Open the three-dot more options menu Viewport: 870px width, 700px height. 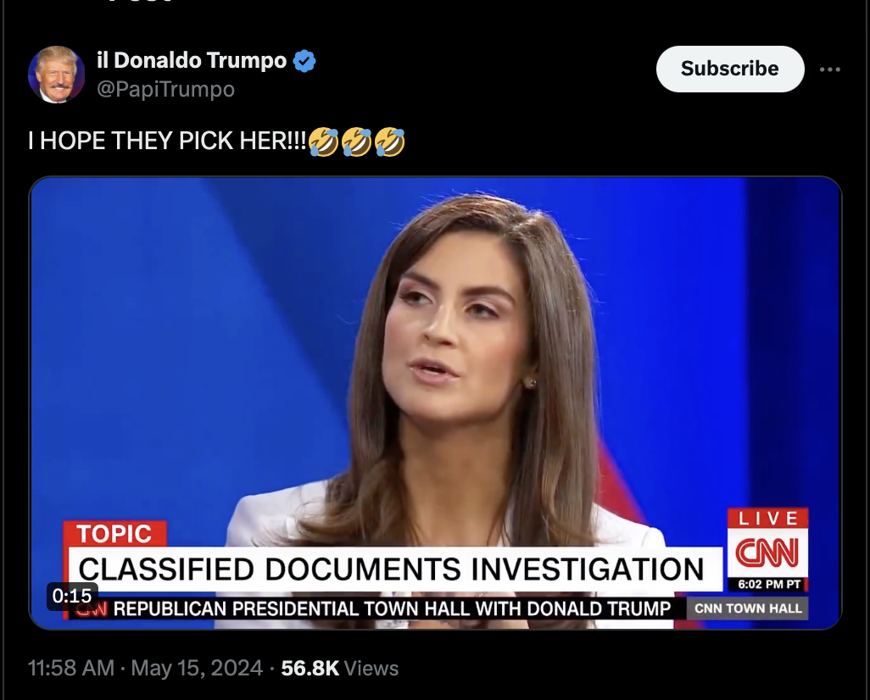(829, 69)
